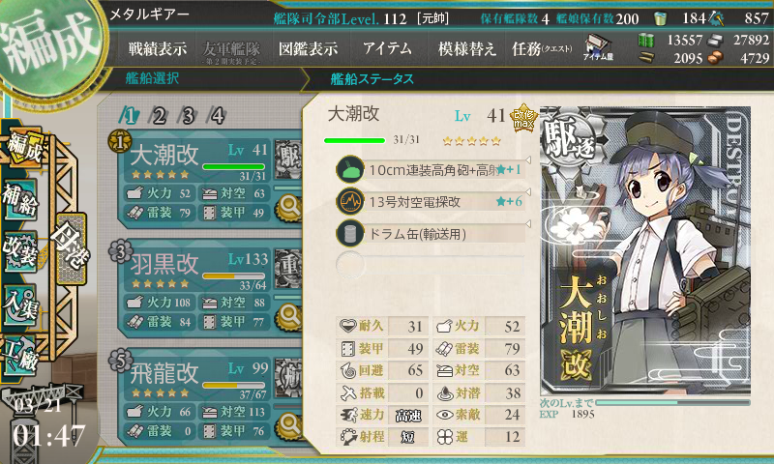Screen dimensions: 774x464
Task: Click the 大潮改 HP bar in status panel
Action: 354,140
